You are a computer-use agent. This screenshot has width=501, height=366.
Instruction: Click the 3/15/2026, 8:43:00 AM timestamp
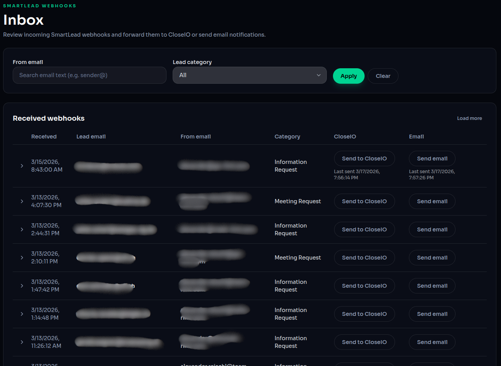[x=47, y=166]
